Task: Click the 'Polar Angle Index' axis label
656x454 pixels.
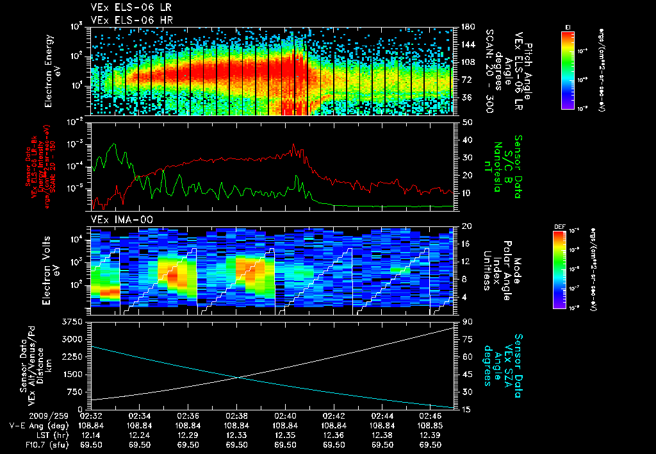Action: 502,271
